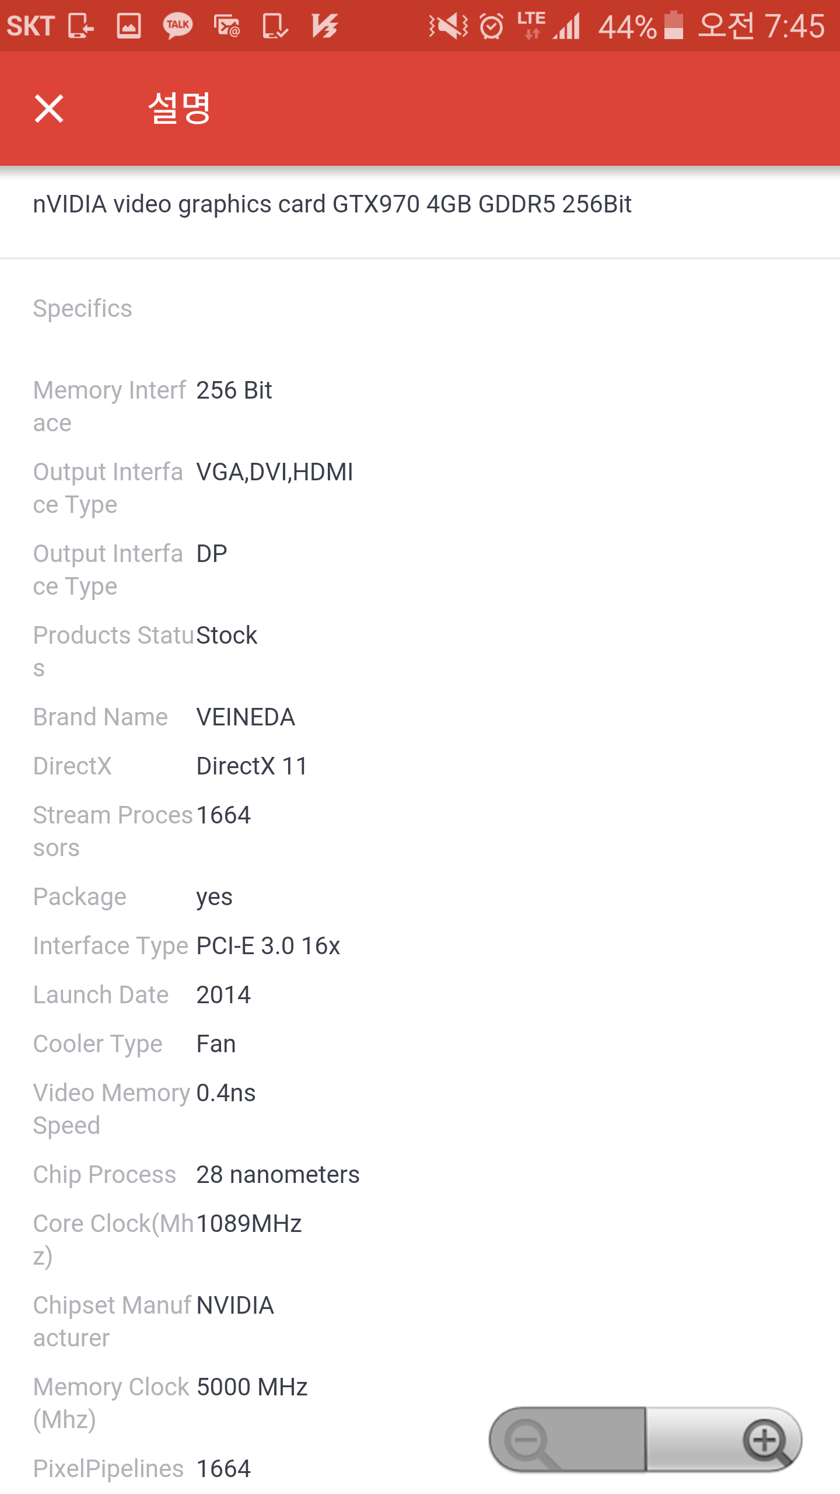Tap the alarm clock status icon
This screenshot has height=1494, width=840.
(x=491, y=26)
